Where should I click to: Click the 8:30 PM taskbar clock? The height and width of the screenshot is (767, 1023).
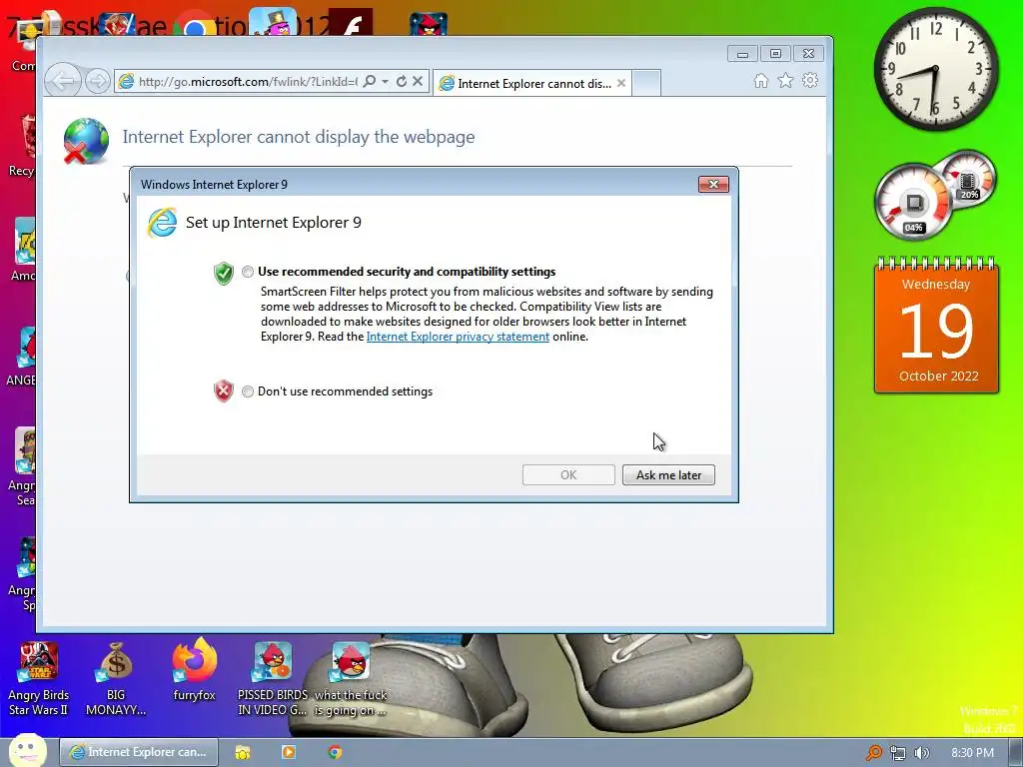(972, 753)
